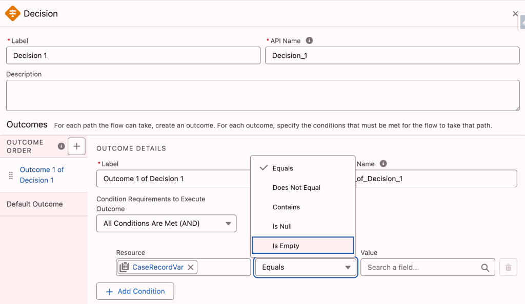Viewport: 525px width, 304px height.
Task: Click the trash icon to delete condition
Action: [x=508, y=267]
